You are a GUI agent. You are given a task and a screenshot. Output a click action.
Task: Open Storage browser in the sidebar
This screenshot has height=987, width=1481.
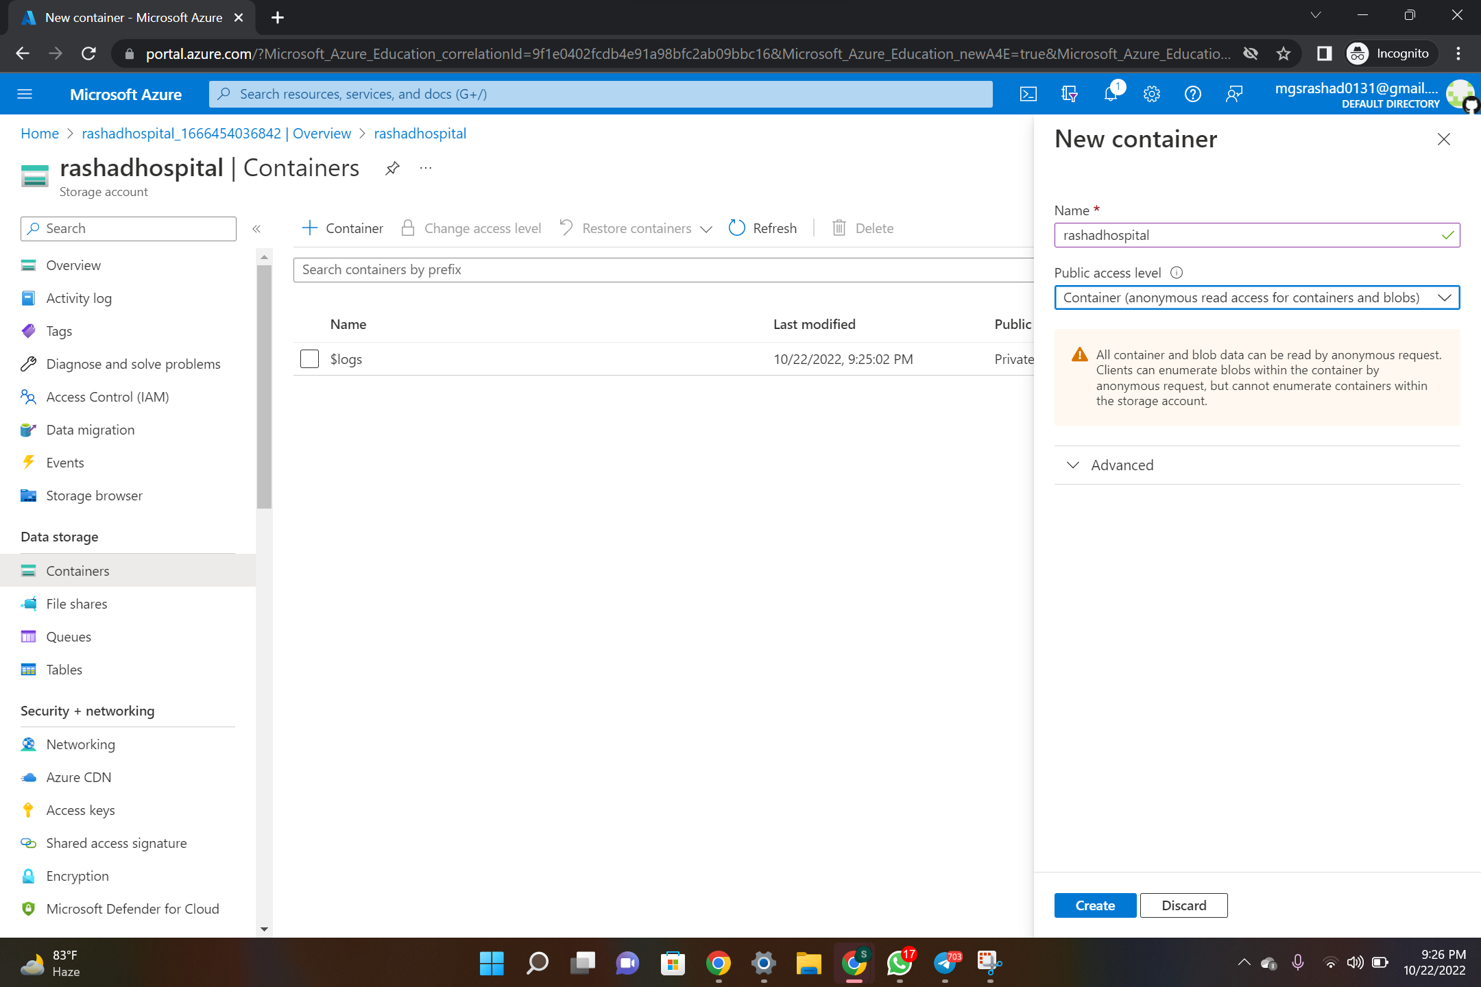(94, 496)
